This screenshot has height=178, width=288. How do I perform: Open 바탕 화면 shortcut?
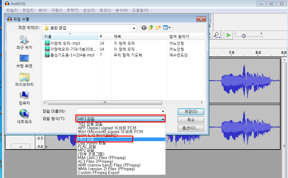tap(24, 61)
